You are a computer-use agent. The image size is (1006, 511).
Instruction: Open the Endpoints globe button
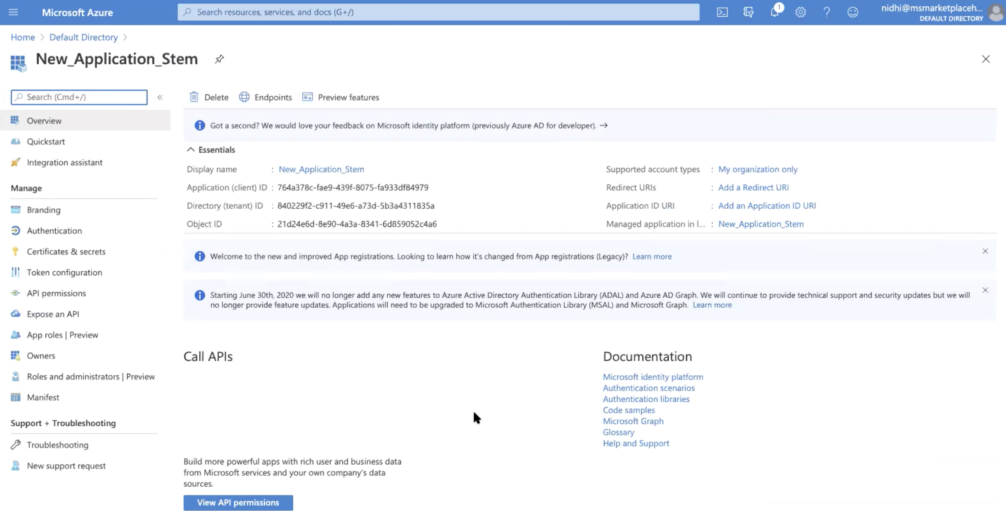pyautogui.click(x=265, y=97)
